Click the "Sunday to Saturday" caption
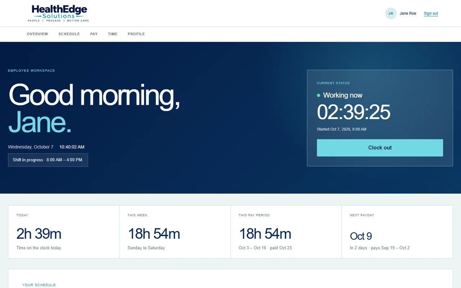This screenshot has height=288, width=461. pyautogui.click(x=146, y=248)
